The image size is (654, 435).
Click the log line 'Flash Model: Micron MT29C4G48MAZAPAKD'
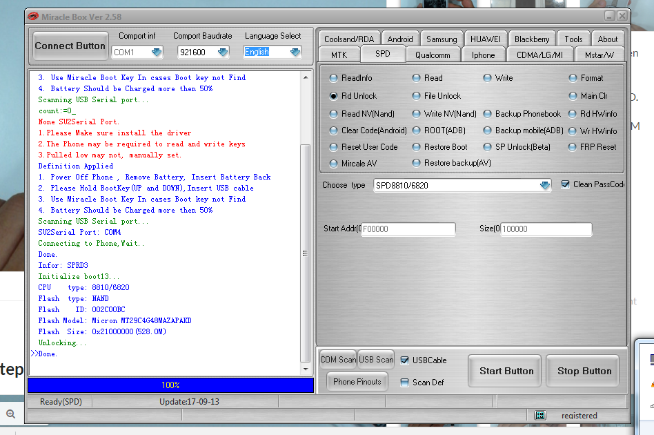pos(115,320)
